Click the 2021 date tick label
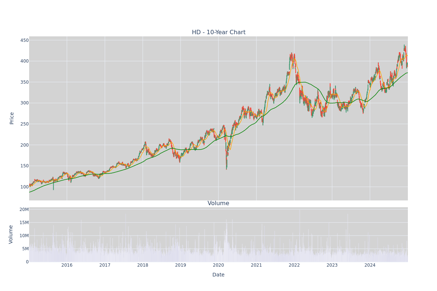437x291 pixels. [256, 265]
